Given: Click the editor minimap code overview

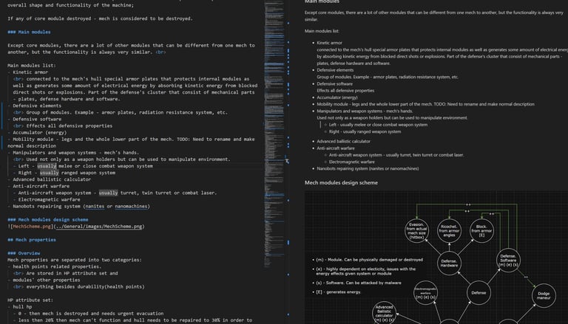Looking at the screenshot, I should tap(274, 134).
